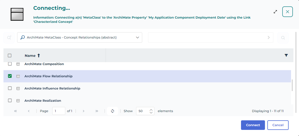
Task: Open the column filter funnel icon
Action: tap(286, 56)
